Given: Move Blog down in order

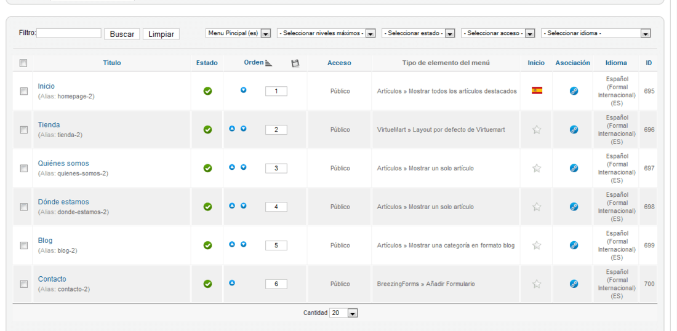Looking at the screenshot, I should (x=244, y=244).
